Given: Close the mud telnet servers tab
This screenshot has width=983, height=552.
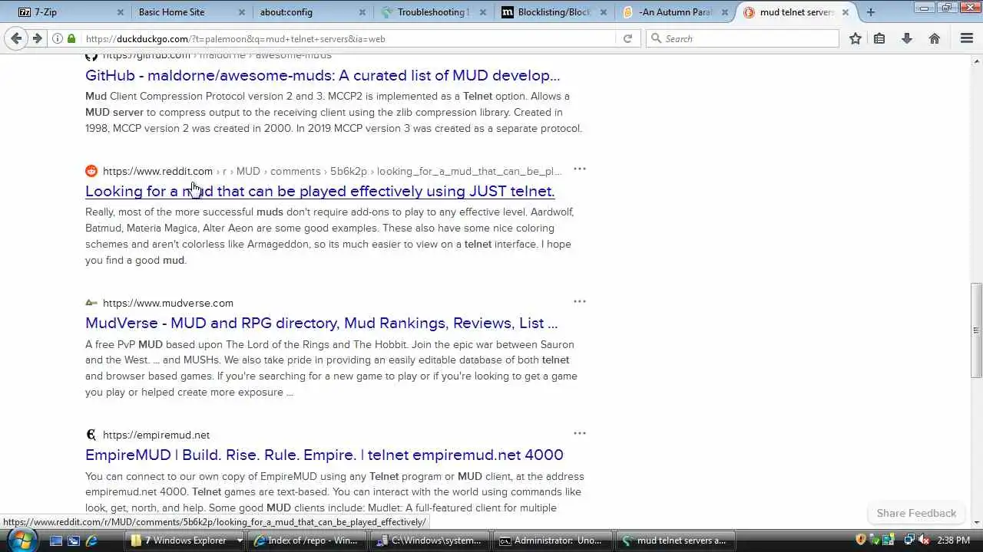Looking at the screenshot, I should [846, 12].
